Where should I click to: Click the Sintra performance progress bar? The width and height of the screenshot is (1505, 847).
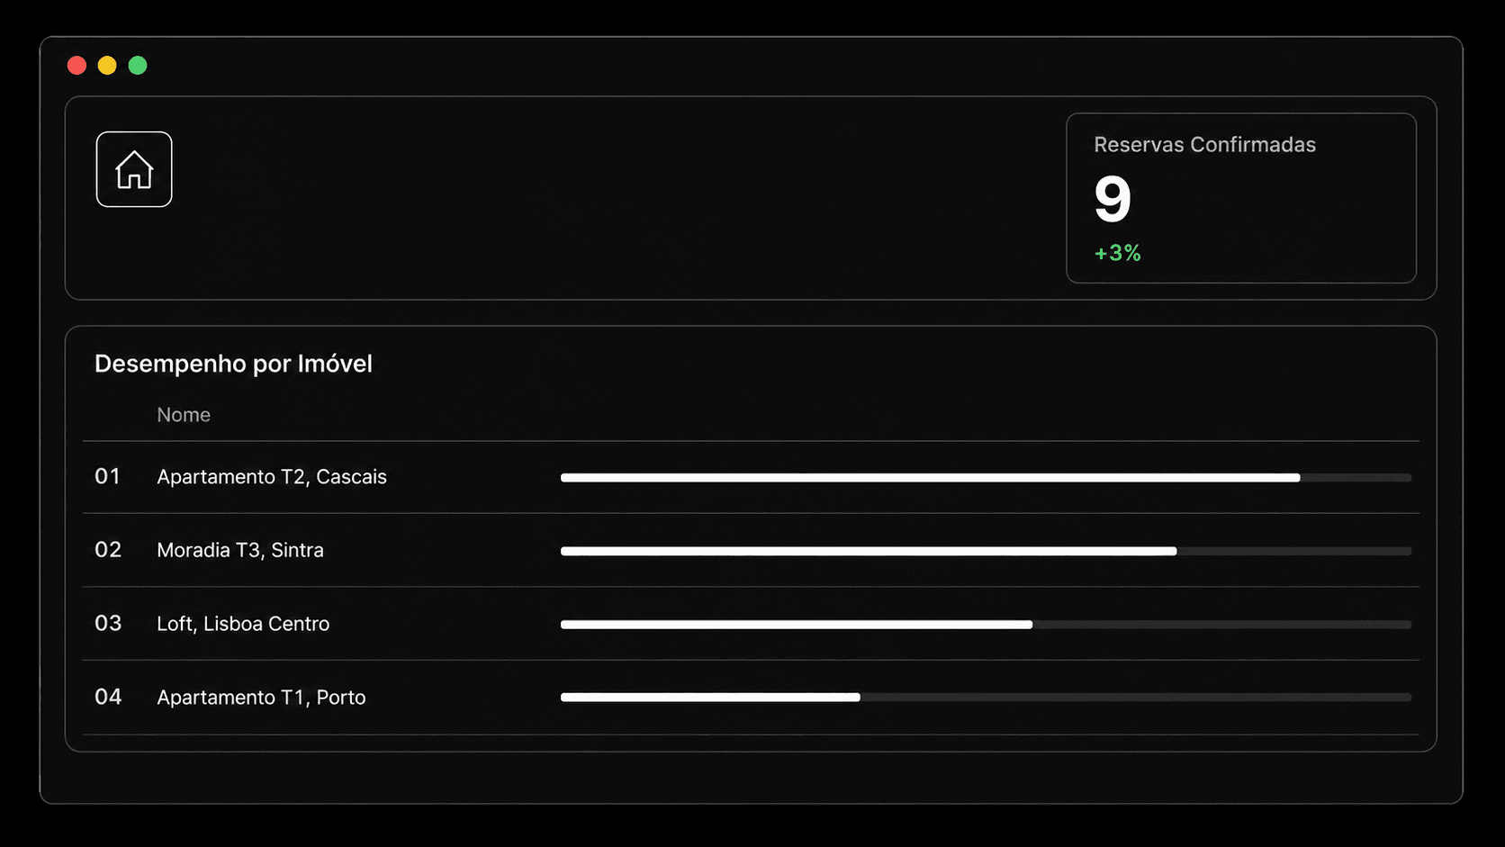[986, 551]
